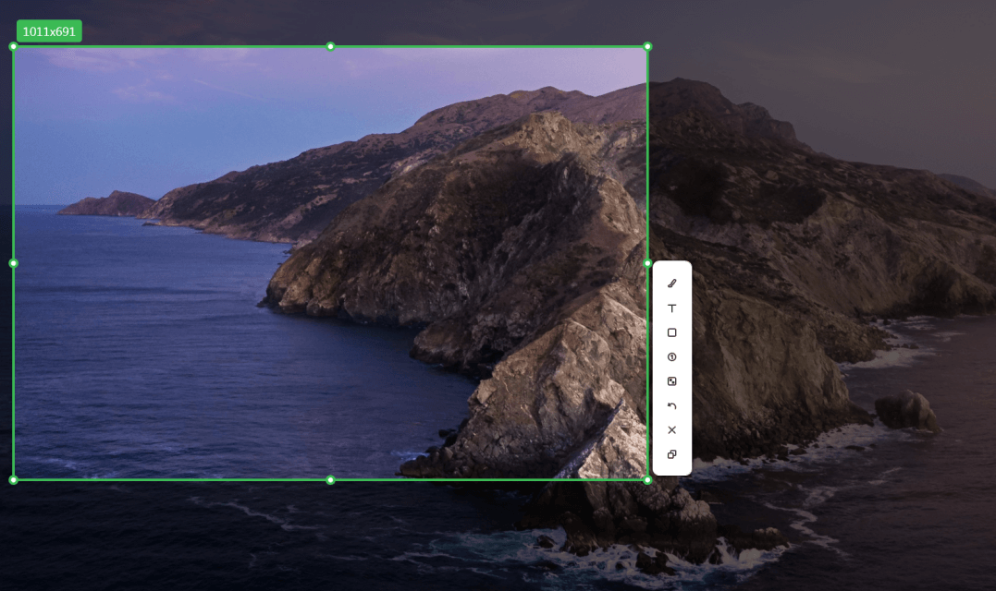Click the right-middle selection edge handle
The height and width of the screenshot is (591, 996).
tap(647, 263)
